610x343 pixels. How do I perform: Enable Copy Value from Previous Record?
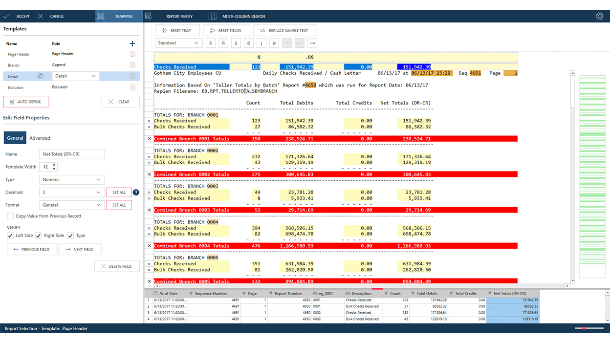pos(10,216)
